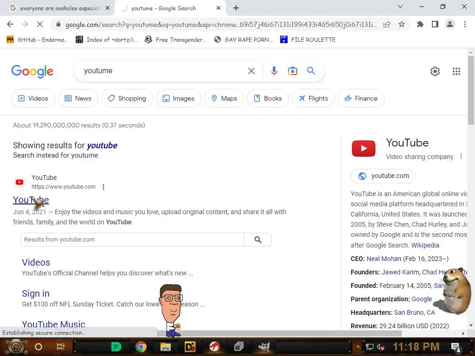
Task: Open the Index of ~dartz bookmark
Action: (x=107, y=40)
